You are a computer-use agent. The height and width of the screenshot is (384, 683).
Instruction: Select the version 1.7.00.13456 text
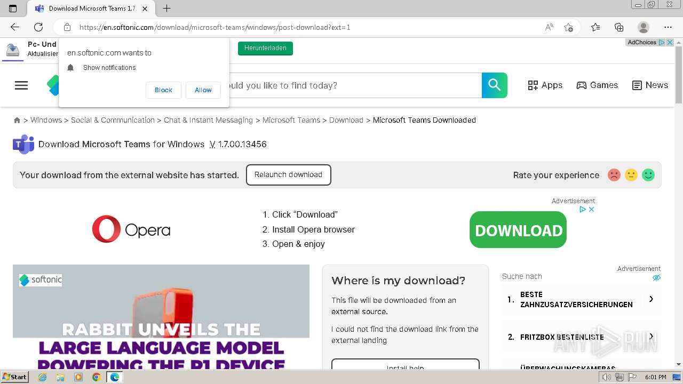(242, 145)
